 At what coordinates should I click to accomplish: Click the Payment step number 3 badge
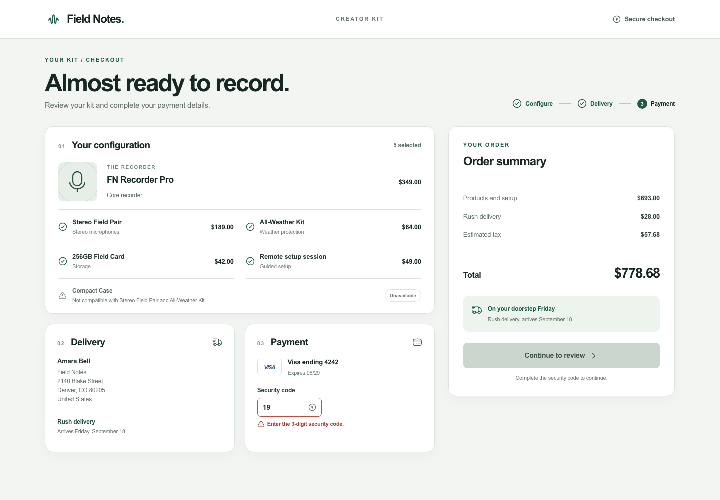pyautogui.click(x=642, y=104)
